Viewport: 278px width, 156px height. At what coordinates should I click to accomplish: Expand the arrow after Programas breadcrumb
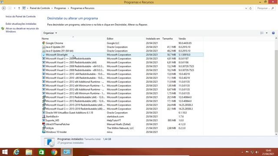[x=68, y=8]
